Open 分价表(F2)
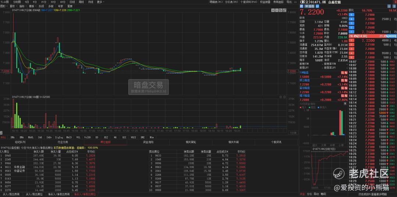 point(232,2)
